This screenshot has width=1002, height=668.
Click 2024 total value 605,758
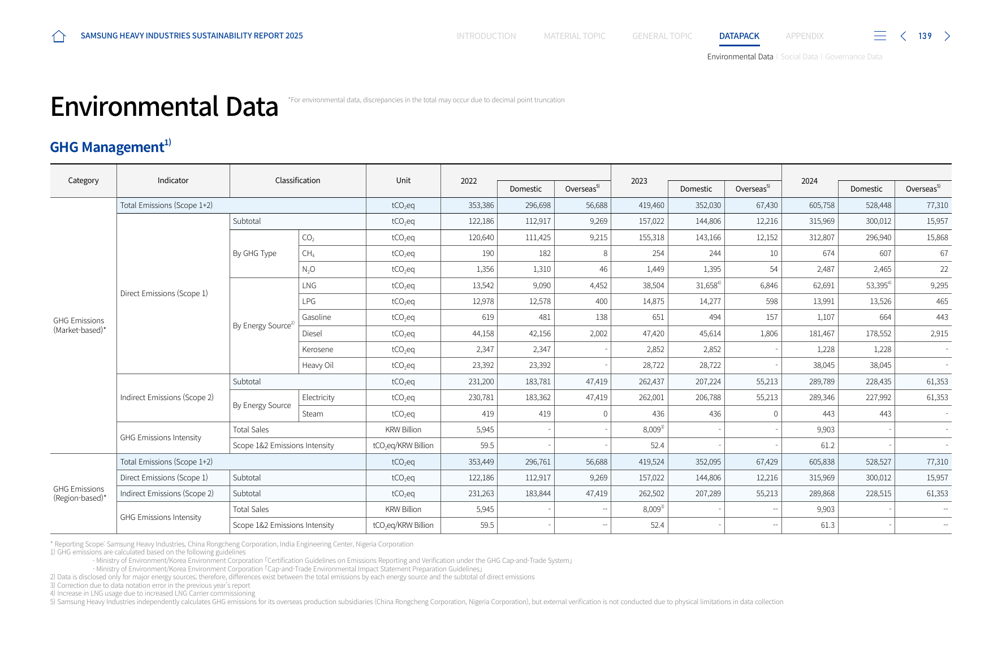(822, 205)
